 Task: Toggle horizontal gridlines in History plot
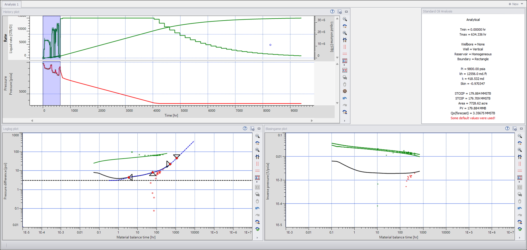(x=345, y=54)
